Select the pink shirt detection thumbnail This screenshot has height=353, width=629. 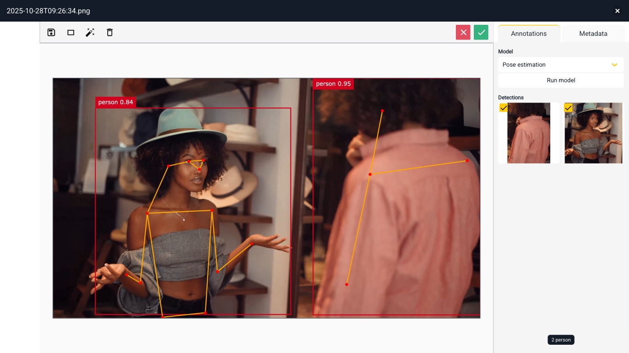[529, 133]
